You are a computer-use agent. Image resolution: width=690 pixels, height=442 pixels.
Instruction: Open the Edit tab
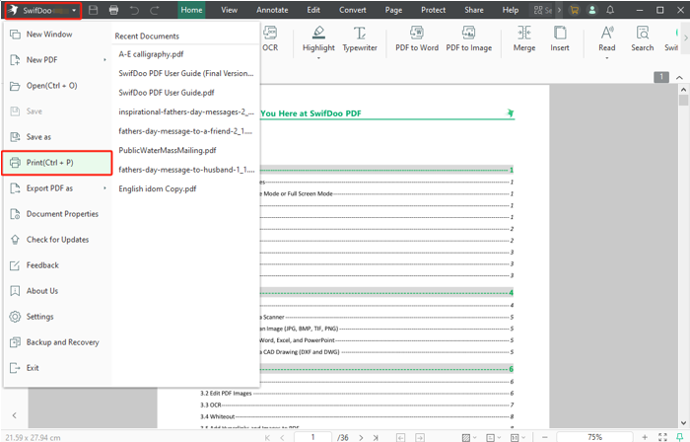click(313, 10)
